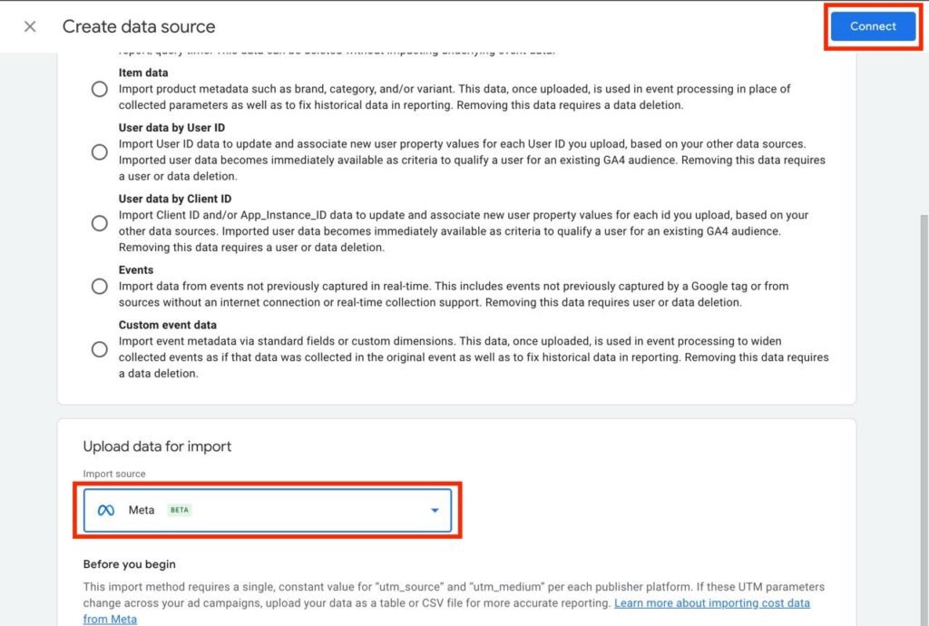
Task: Pick the Events radio button
Action: click(x=99, y=287)
